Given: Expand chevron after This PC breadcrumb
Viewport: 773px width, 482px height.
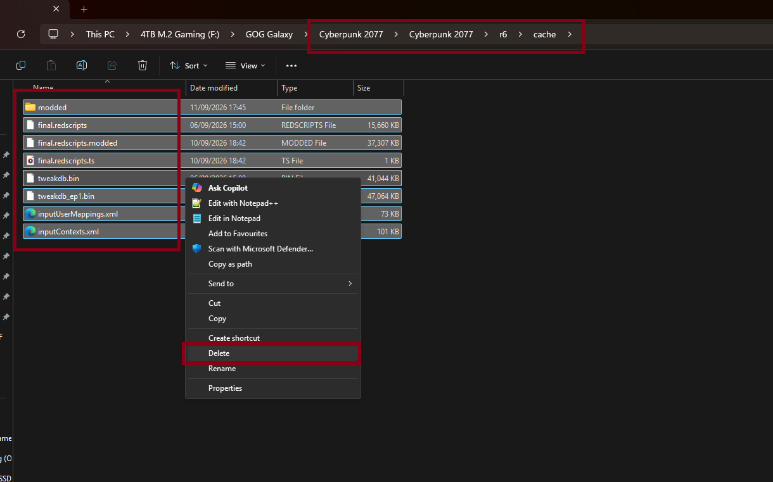Looking at the screenshot, I should click(x=127, y=34).
